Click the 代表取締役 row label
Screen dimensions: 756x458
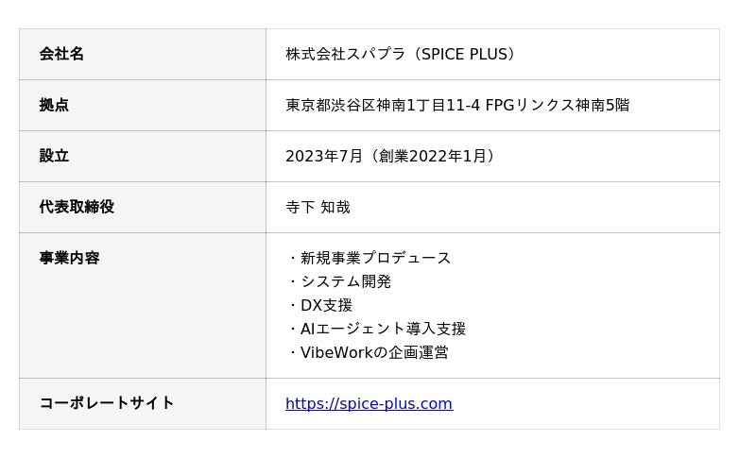(77, 208)
